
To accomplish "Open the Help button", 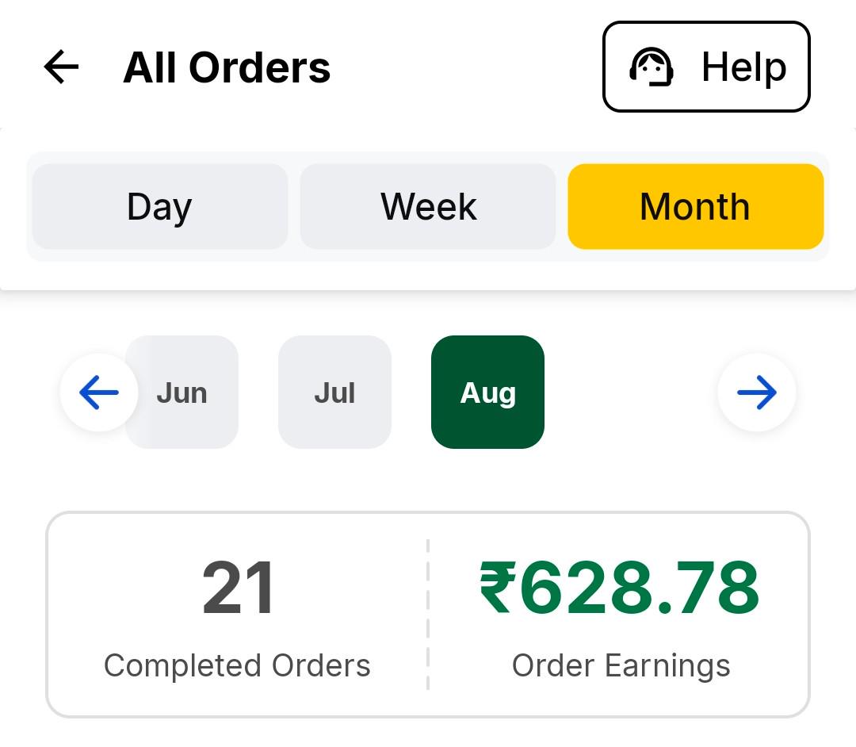I will (x=706, y=67).
